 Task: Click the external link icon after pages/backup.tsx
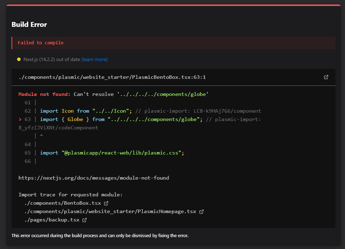(x=84, y=220)
